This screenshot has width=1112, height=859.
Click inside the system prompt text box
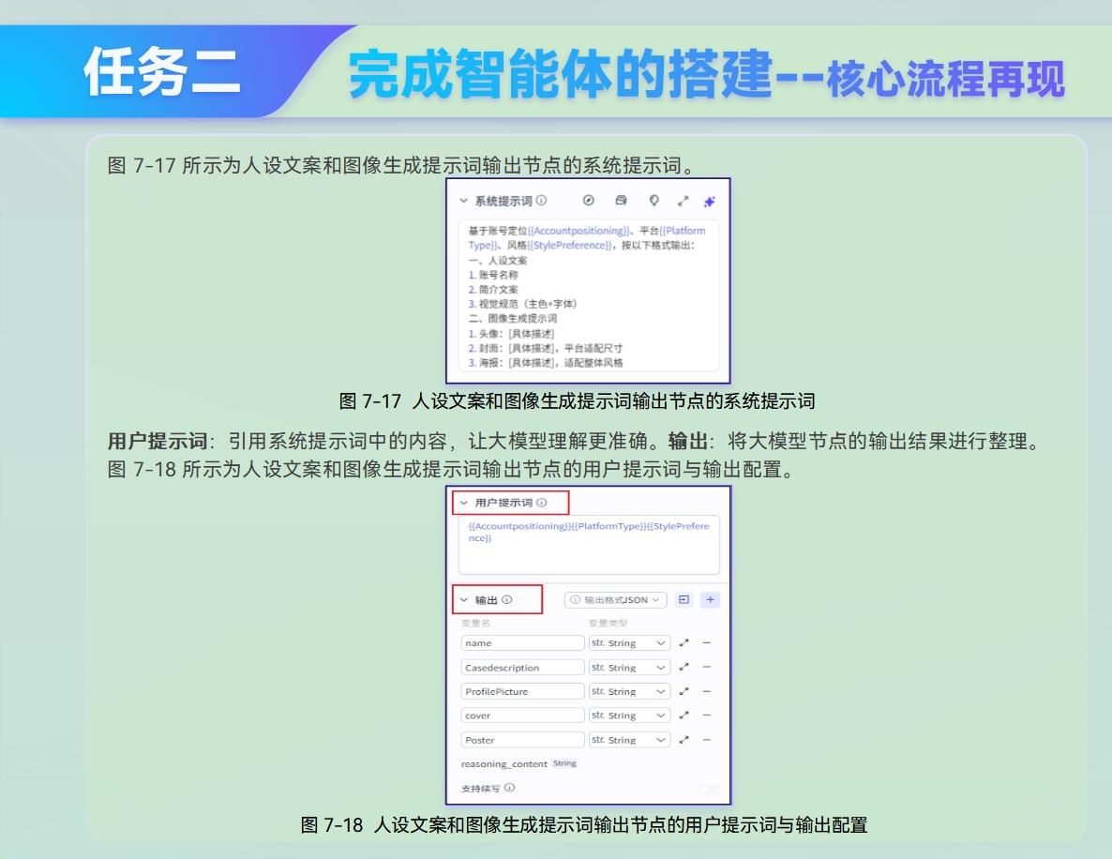pyautogui.click(x=589, y=296)
